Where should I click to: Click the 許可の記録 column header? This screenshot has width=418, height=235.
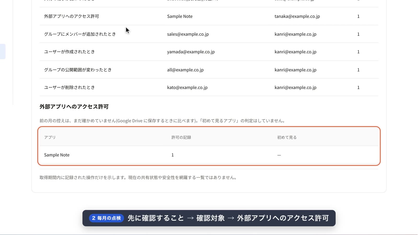tap(181, 137)
